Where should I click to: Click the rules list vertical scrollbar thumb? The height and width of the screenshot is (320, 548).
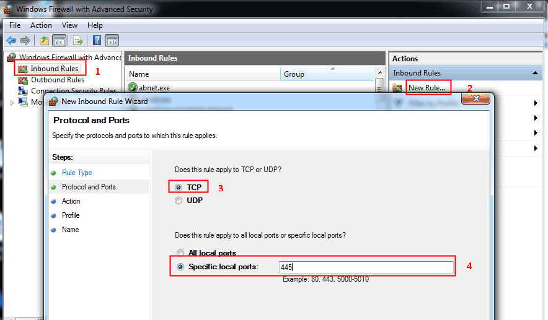point(379,85)
